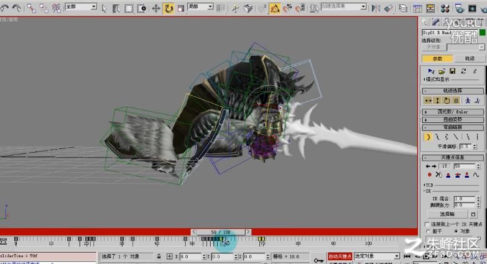Screen dimensions: 487x264
Task: Expand the TCB section
Action: [428, 185]
